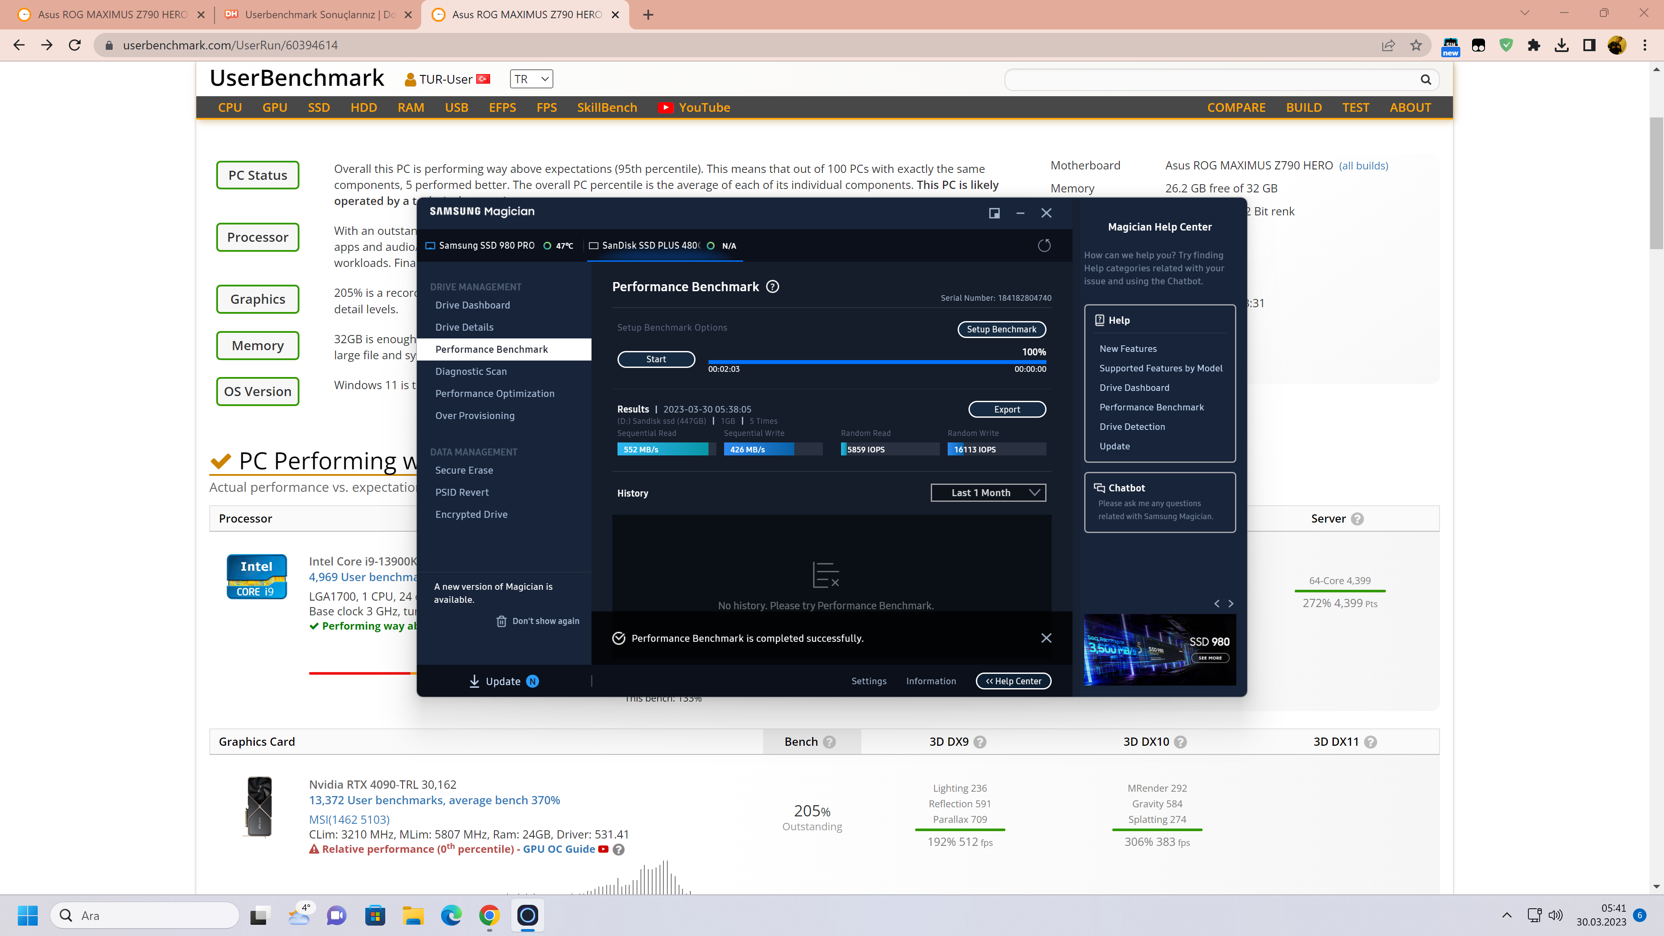Open Encrypted Drive in sidebar
This screenshot has width=1664, height=936.
(x=471, y=514)
